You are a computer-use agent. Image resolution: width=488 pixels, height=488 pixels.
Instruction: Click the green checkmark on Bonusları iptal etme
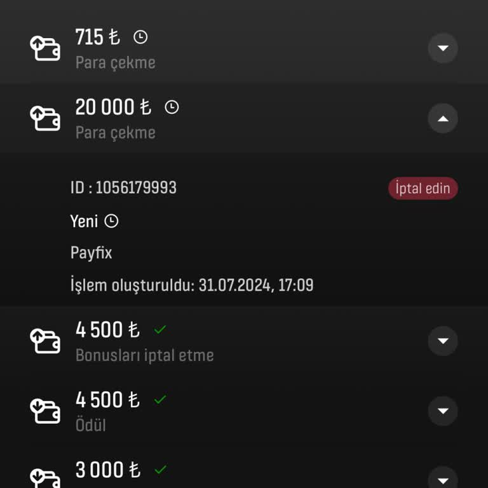pos(160,330)
